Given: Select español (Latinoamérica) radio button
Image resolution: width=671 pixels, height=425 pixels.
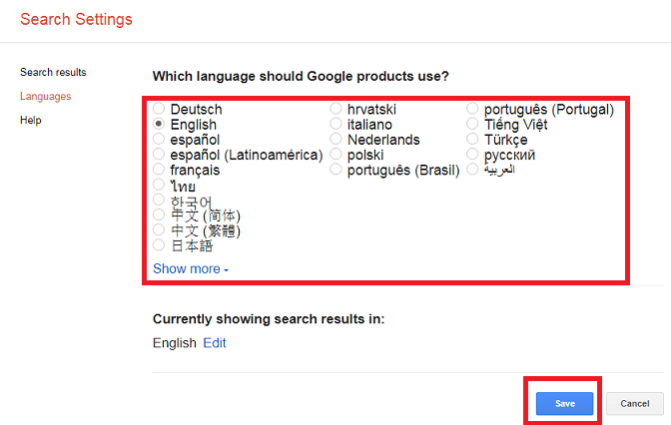Looking at the screenshot, I should pos(159,155).
